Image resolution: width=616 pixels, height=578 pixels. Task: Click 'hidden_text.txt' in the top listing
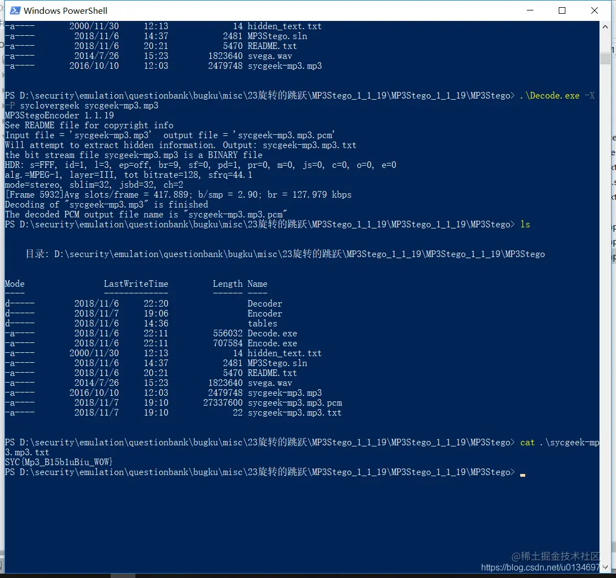(285, 26)
